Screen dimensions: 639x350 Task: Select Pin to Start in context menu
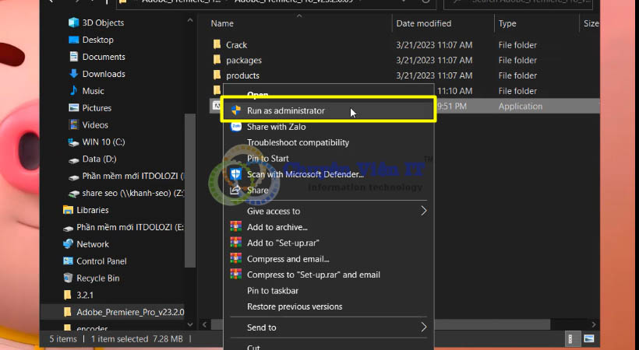[x=268, y=159]
